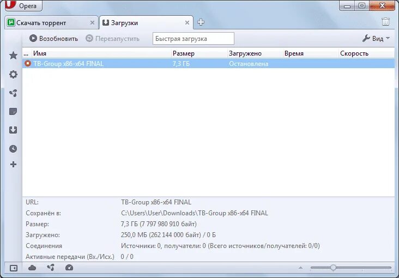The width and height of the screenshot is (399, 278).
Task: Switch to the Загрузки tab
Action: pos(146,23)
